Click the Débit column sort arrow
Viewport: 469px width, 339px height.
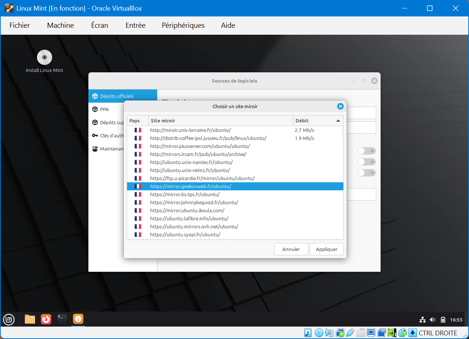[338, 121]
